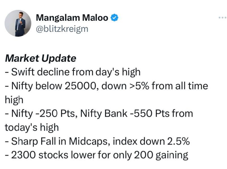Select the "Market Update" italic heading
The width and height of the screenshot is (227, 169).
point(41,58)
